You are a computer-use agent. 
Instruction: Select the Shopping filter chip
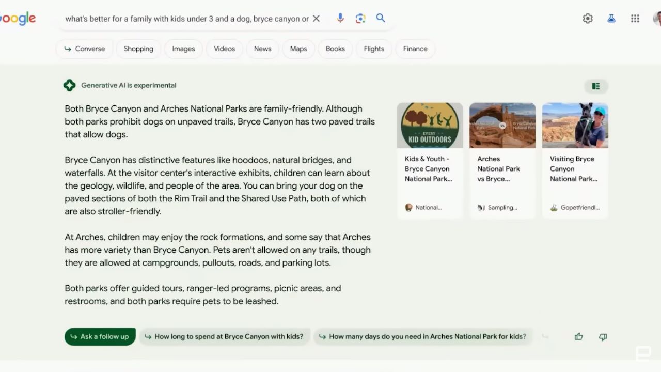pyautogui.click(x=138, y=49)
